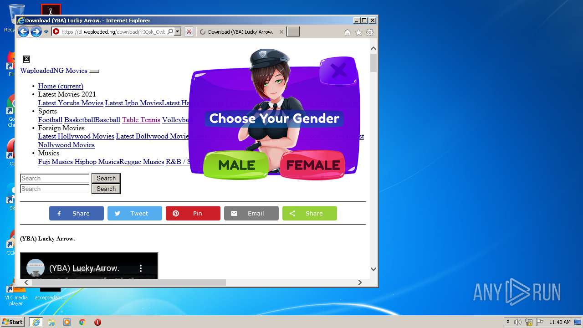Click the taskbar clock showing 11:40 AM
The width and height of the screenshot is (583, 328).
pyautogui.click(x=560, y=322)
